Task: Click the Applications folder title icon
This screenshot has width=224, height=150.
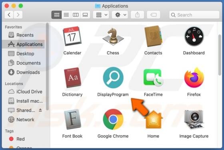Action: 98,6
